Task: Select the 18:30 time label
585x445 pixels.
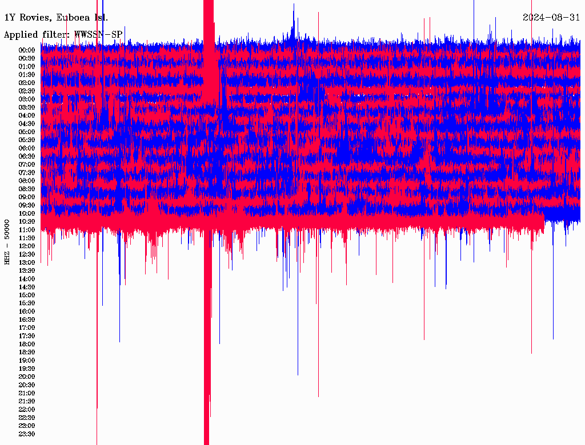Action: point(27,353)
